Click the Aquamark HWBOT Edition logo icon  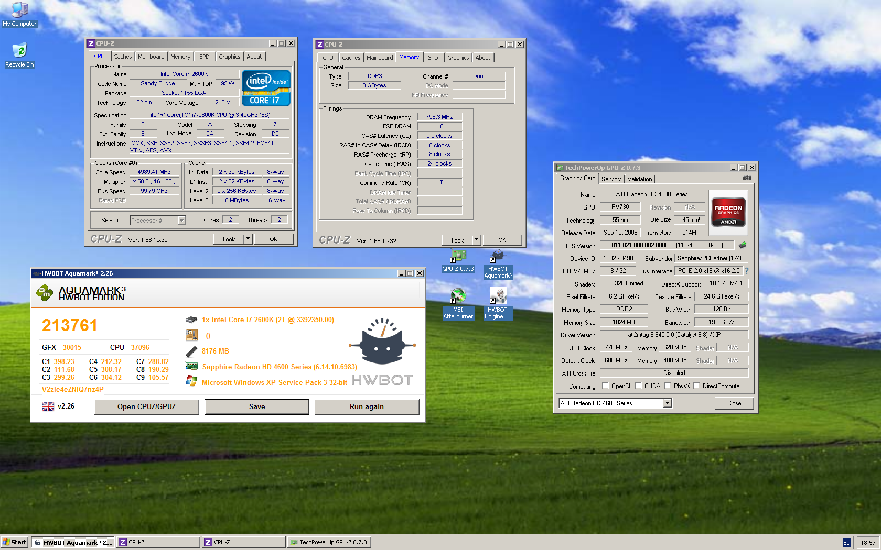[x=45, y=293]
